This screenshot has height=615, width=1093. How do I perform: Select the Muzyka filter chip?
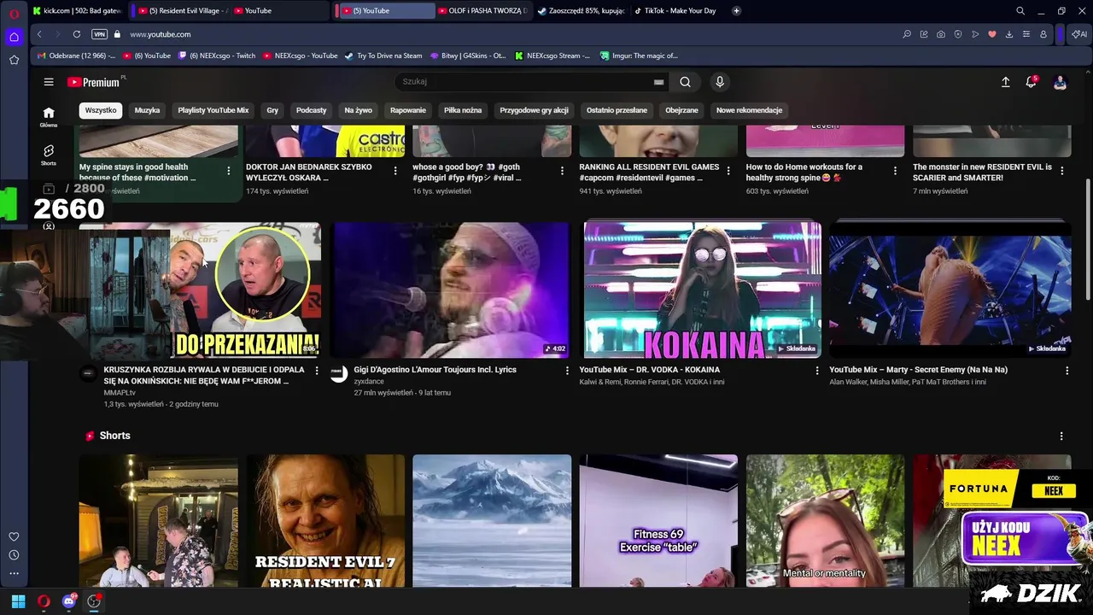pyautogui.click(x=147, y=110)
